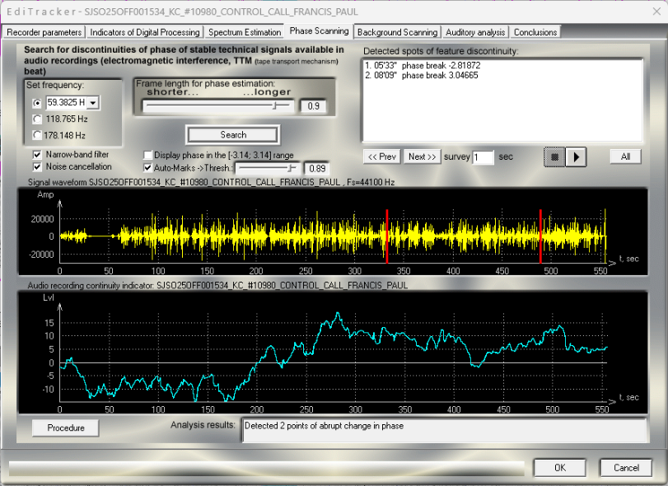
Task: Enable Display phase in range checkbox
Action: (148, 155)
